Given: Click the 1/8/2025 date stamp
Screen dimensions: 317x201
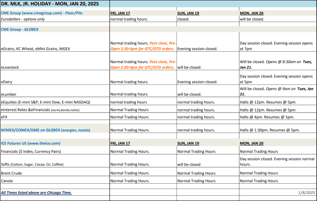Looking at the screenshot, I should (x=307, y=192).
